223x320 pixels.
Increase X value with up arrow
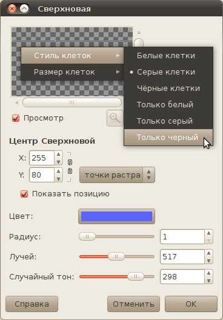(59, 155)
